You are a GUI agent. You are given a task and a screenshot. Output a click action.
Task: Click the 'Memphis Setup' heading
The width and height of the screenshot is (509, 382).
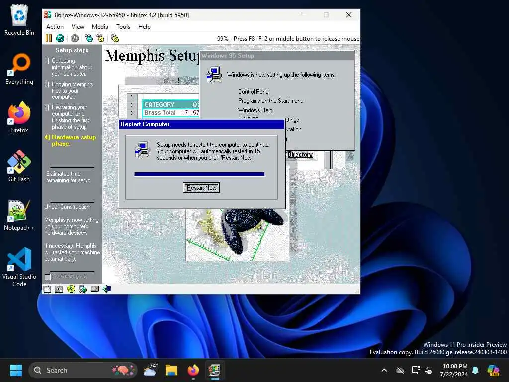[152, 55]
